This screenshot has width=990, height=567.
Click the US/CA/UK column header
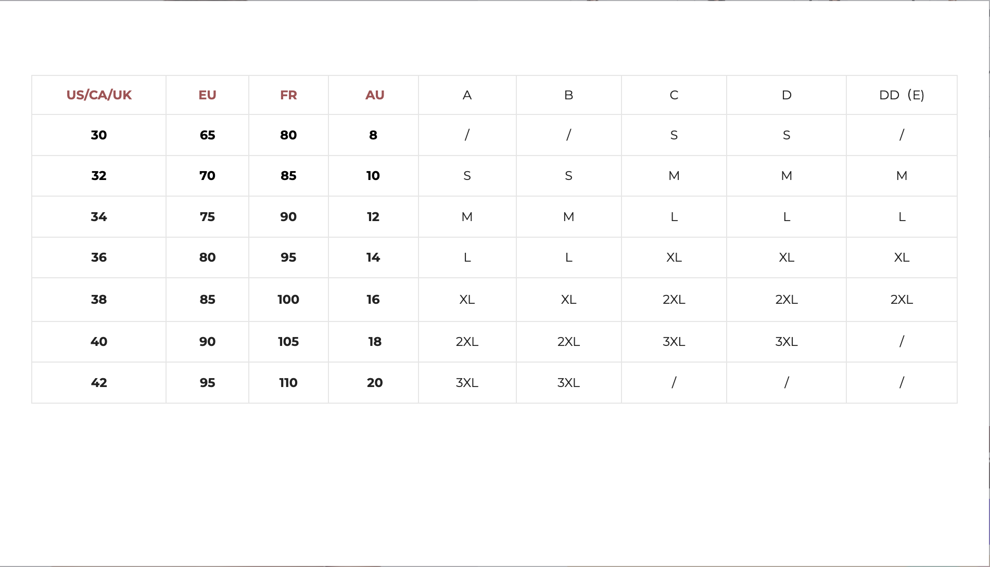point(99,95)
